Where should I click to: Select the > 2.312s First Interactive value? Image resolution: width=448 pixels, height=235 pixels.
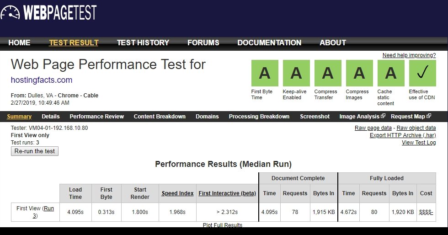pyautogui.click(x=227, y=212)
